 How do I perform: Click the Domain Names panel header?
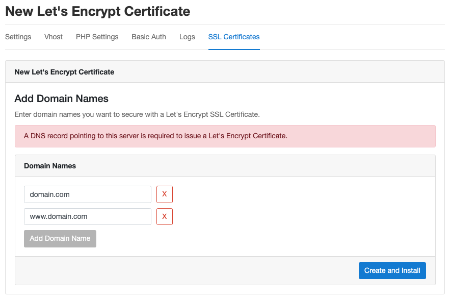[225, 166]
